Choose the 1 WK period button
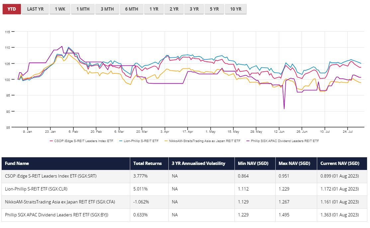370x228 pixels. click(x=60, y=9)
